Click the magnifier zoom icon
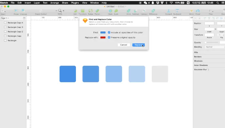The width and height of the screenshot is (225, 128). point(60,10)
